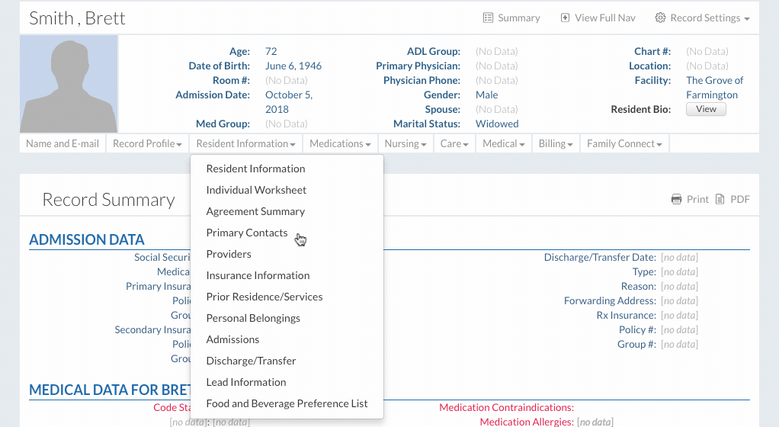Image resolution: width=779 pixels, height=427 pixels.
Task: Expand the Nursing dropdown
Action: click(405, 143)
